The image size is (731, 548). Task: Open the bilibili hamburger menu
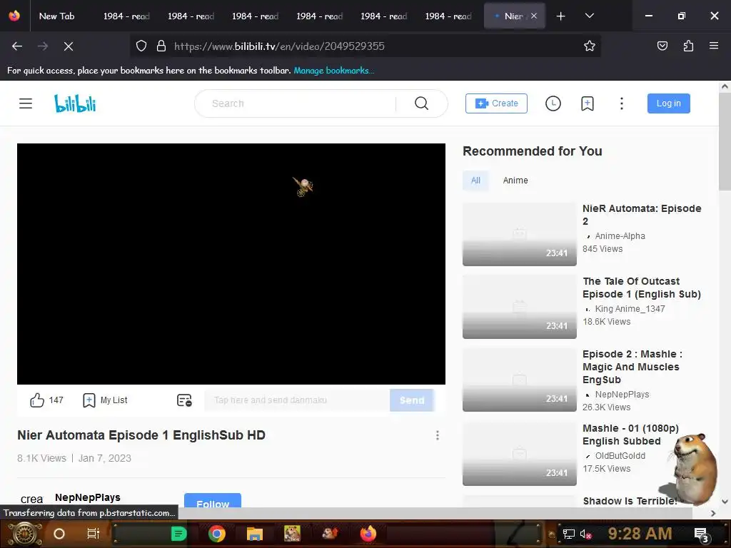coord(26,103)
